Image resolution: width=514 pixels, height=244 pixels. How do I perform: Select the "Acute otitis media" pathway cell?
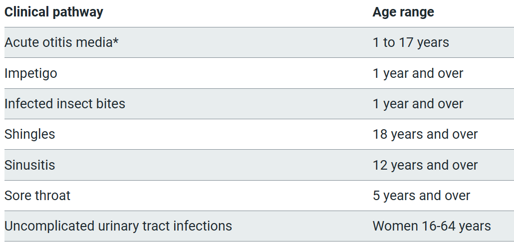[58, 43]
